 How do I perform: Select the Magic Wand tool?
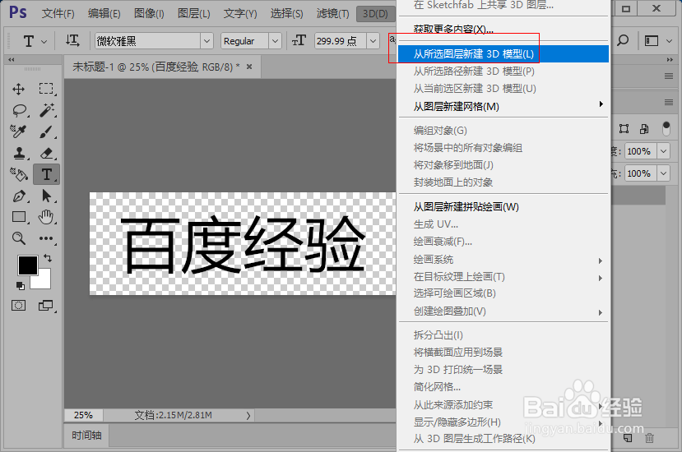pos(47,110)
